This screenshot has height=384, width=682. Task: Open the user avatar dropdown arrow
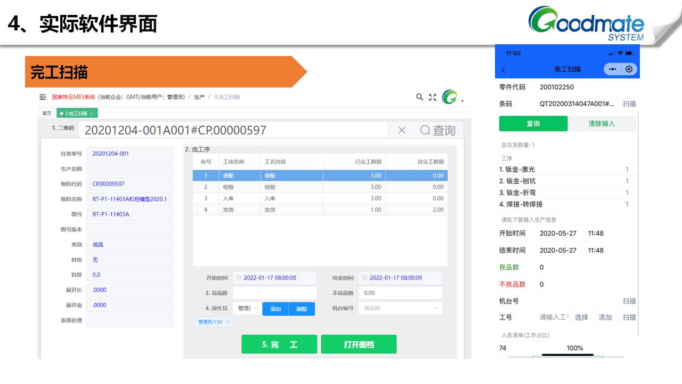pyautogui.click(x=462, y=101)
